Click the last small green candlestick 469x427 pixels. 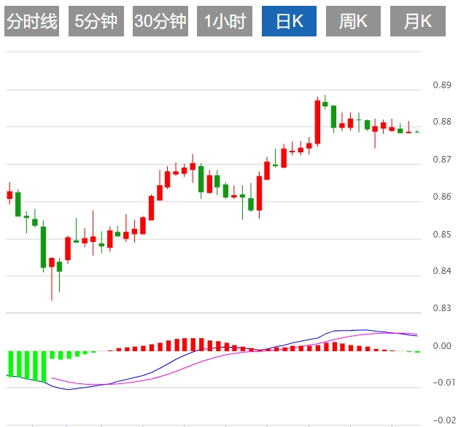(417, 132)
